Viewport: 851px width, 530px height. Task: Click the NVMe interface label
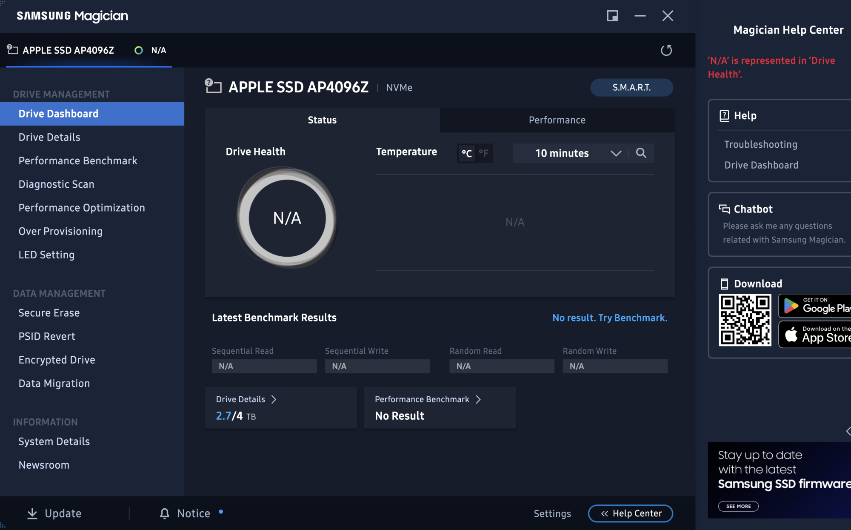tap(399, 87)
